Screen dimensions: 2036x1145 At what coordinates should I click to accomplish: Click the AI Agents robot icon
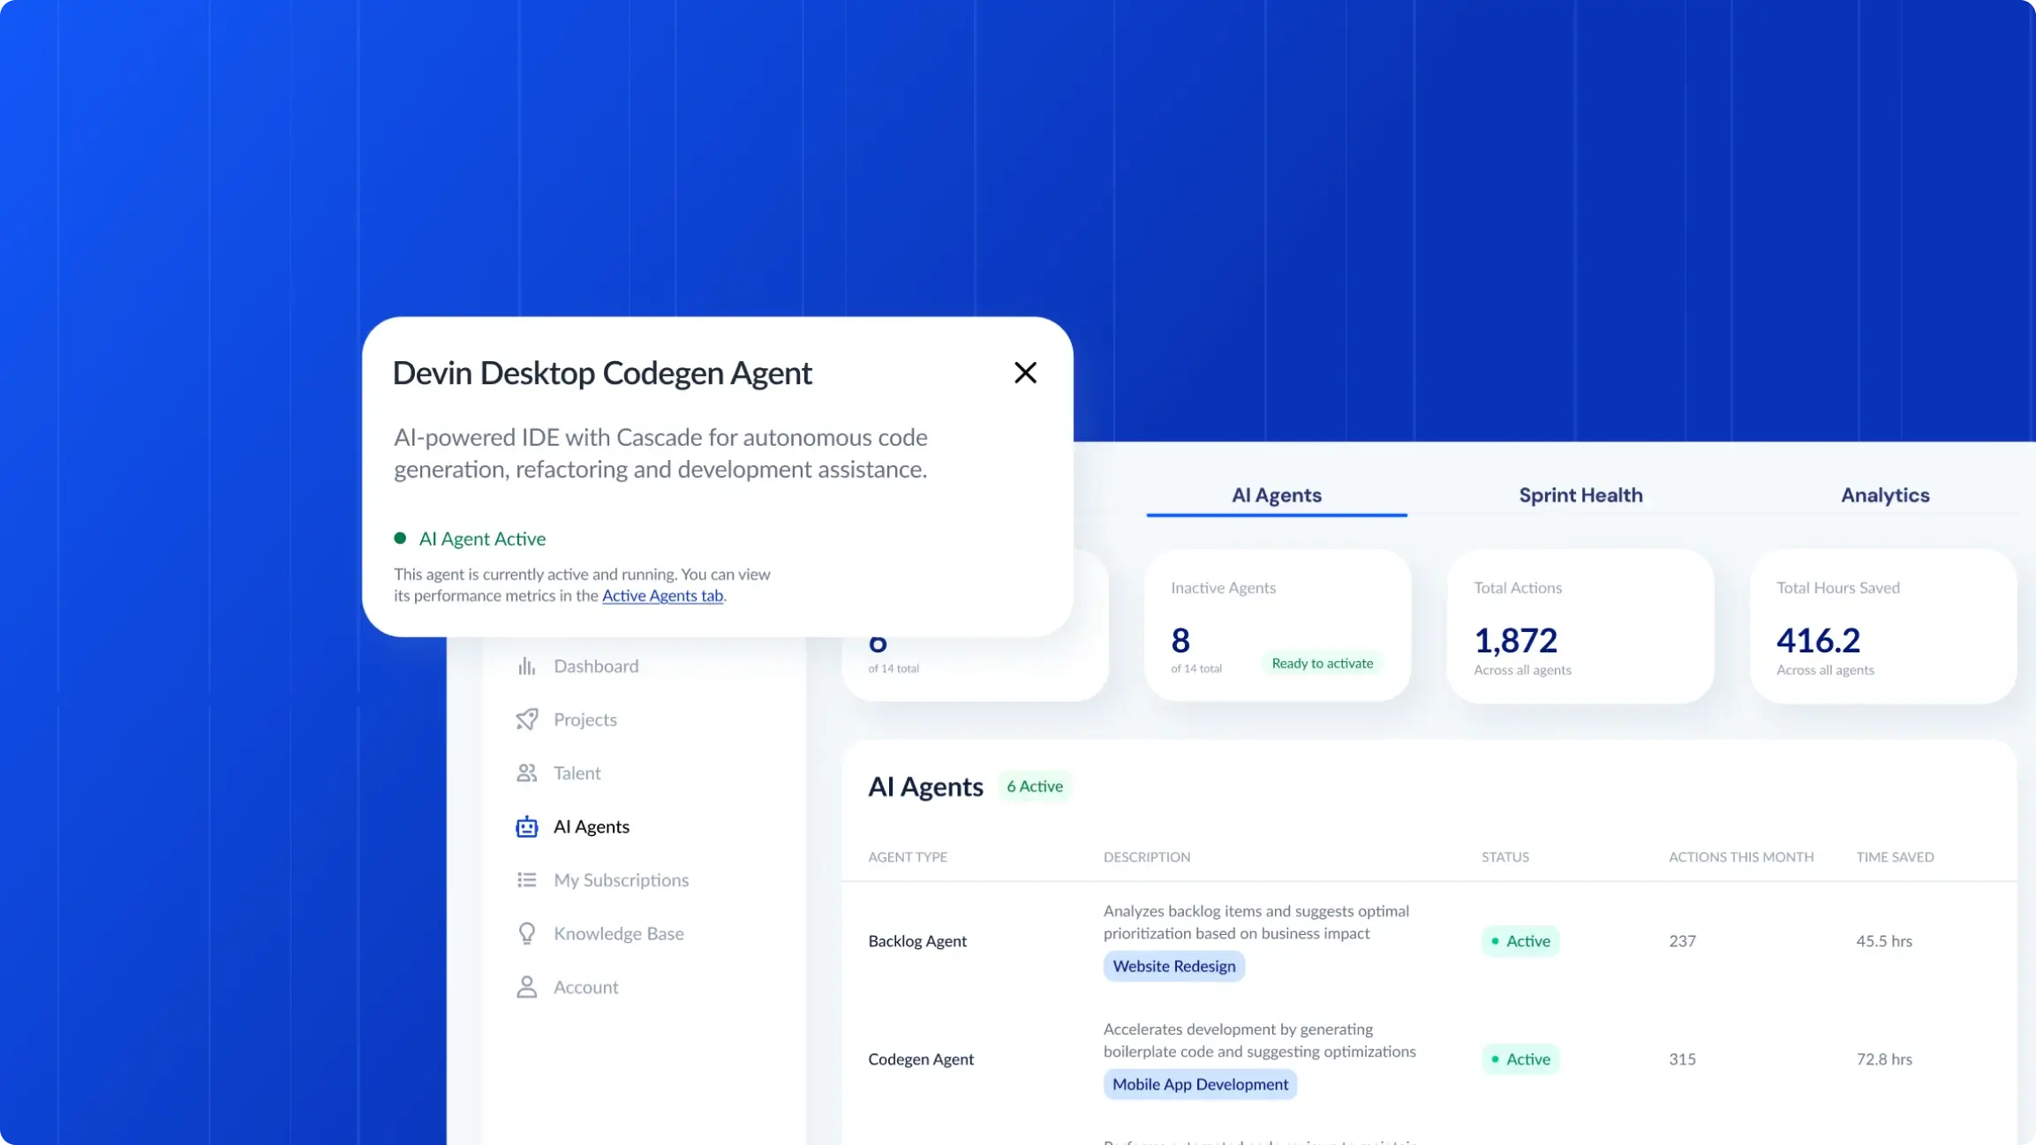pyautogui.click(x=527, y=826)
